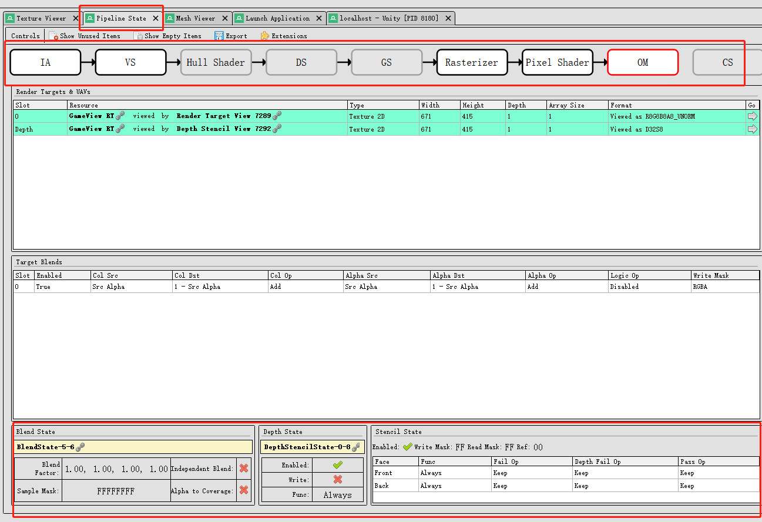Click the Independent Blend red cross indicator
The image size is (762, 522).
(244, 469)
